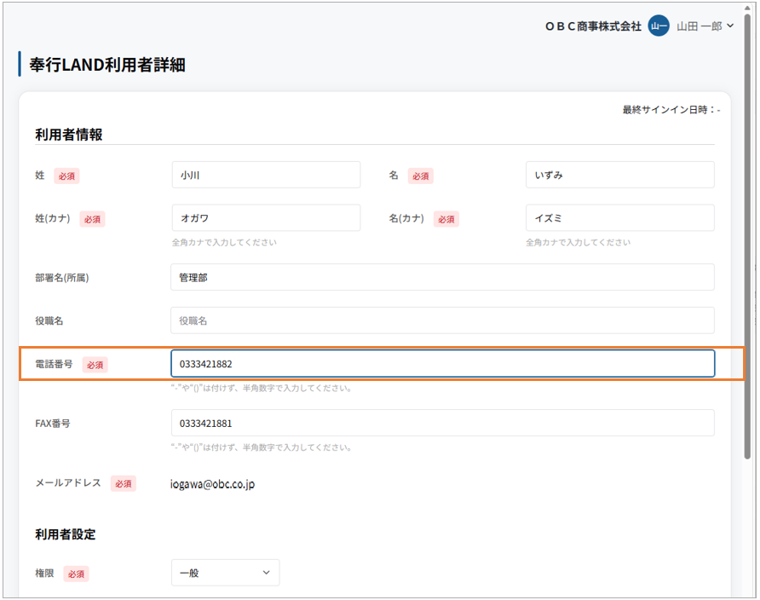Image resolution: width=760 pixels, height=600 pixels.
Task: Click the company name ＯＢＣ商事株式会社
Action: coord(593,26)
